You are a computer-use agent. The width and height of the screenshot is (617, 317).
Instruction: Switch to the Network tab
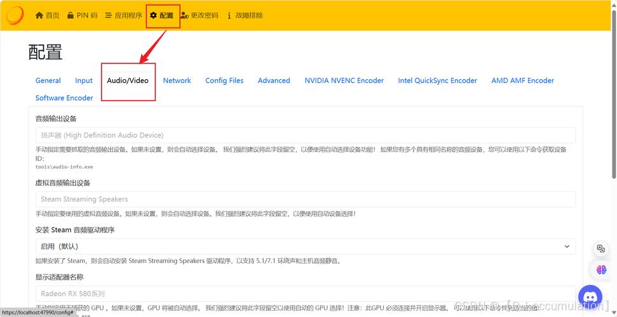pyautogui.click(x=177, y=81)
